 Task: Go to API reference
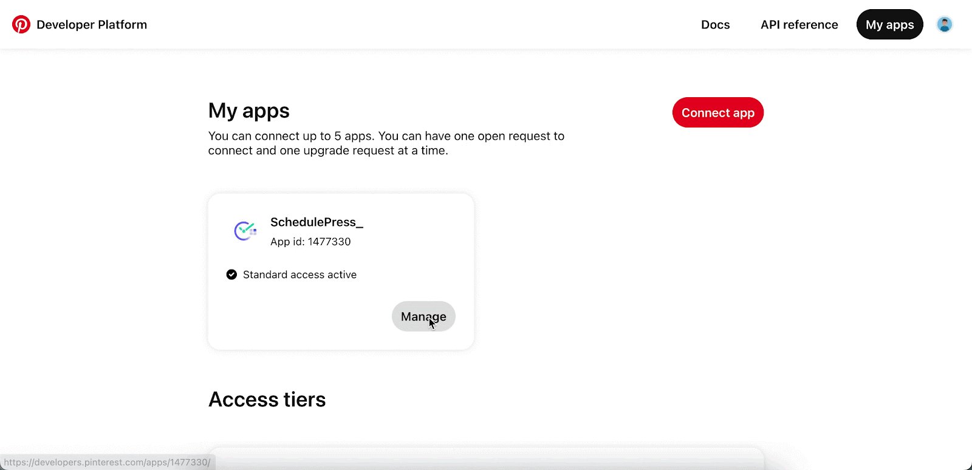click(x=799, y=25)
